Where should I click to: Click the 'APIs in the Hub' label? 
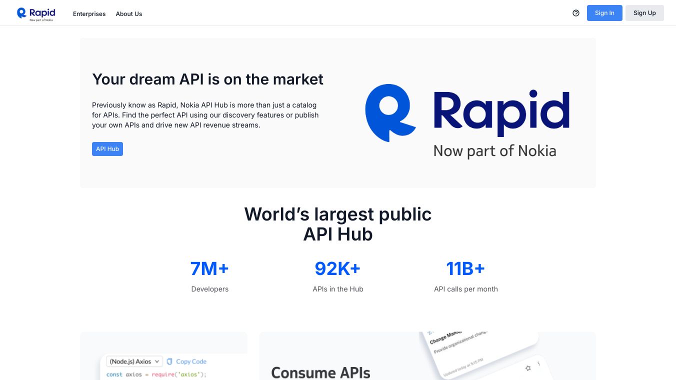(x=338, y=289)
